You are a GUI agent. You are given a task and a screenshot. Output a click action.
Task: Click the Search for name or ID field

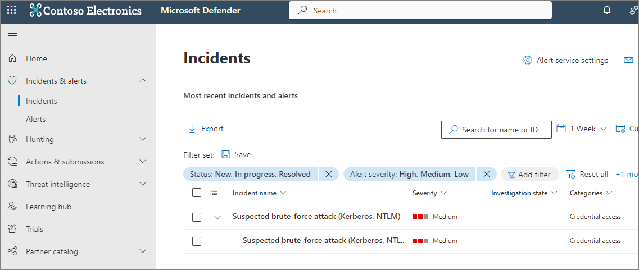(x=496, y=130)
